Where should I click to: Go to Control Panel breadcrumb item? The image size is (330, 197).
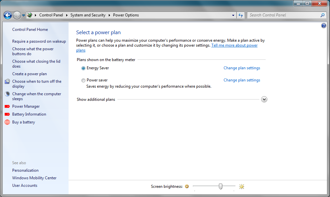[x=51, y=15]
